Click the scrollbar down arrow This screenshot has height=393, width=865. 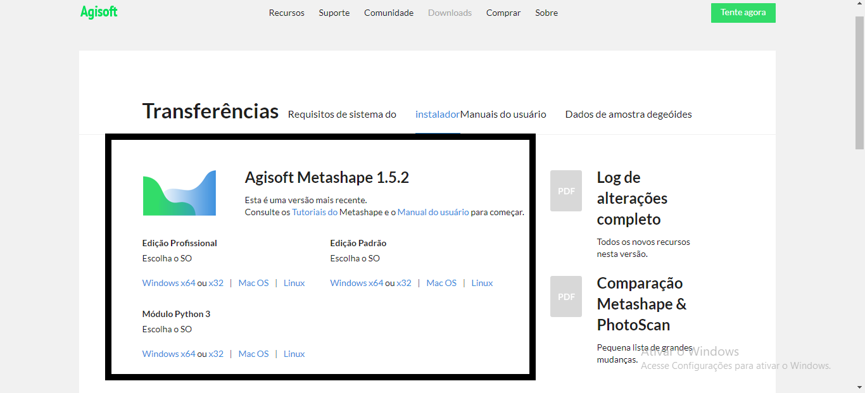point(859,387)
